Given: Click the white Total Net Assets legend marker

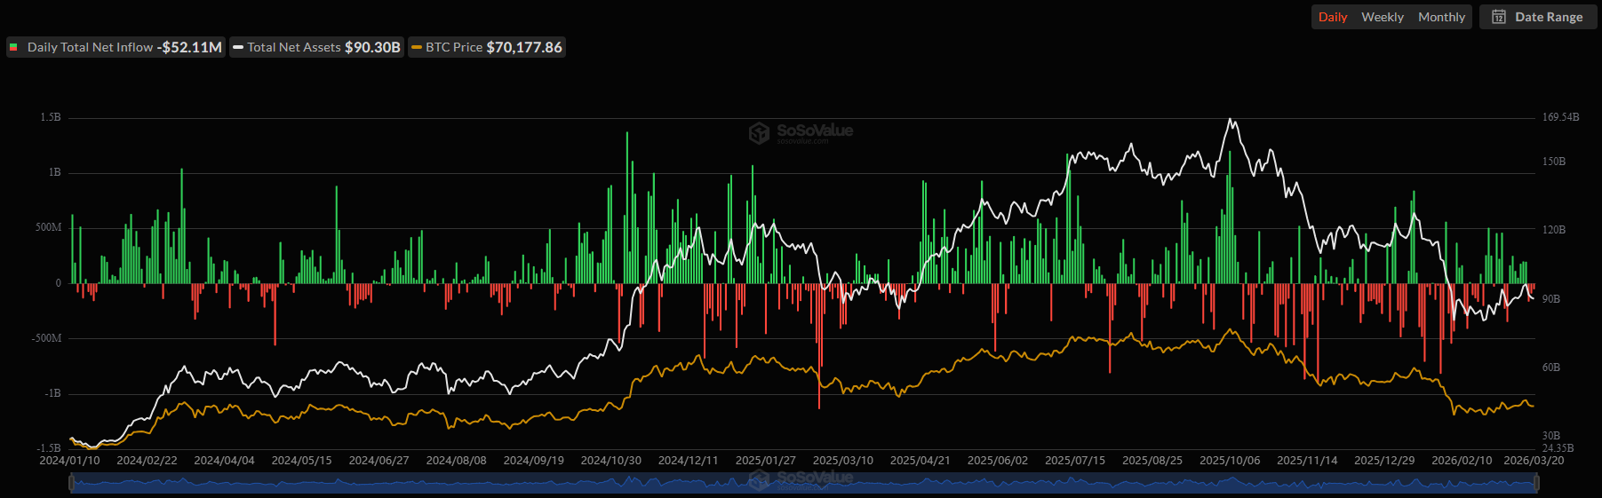Looking at the screenshot, I should click(238, 47).
